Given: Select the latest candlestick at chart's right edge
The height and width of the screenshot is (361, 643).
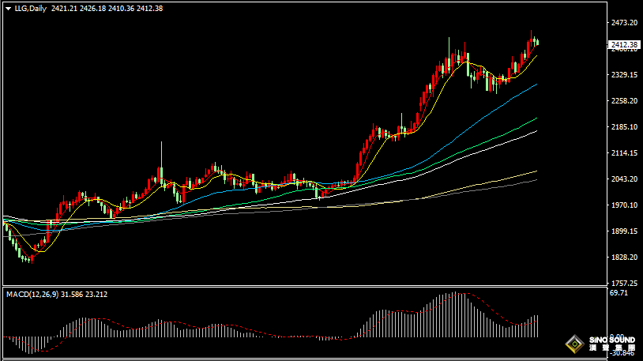Looking at the screenshot, I should (538, 42).
